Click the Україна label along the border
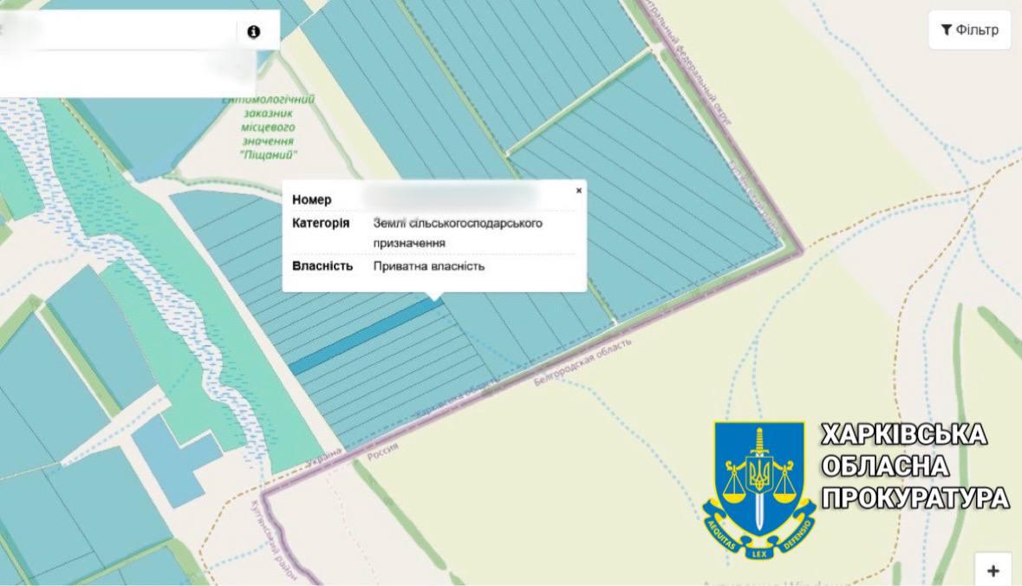The image size is (1022, 586). coord(325,462)
